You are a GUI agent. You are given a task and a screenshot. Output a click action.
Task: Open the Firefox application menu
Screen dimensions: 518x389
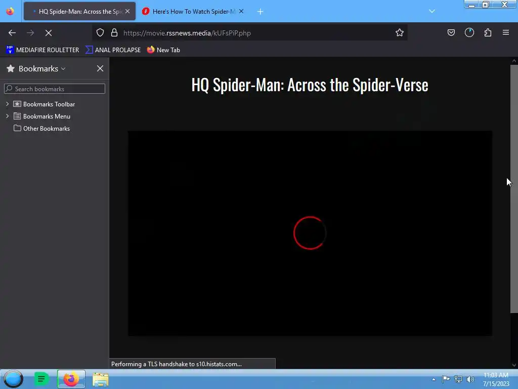pyautogui.click(x=506, y=32)
